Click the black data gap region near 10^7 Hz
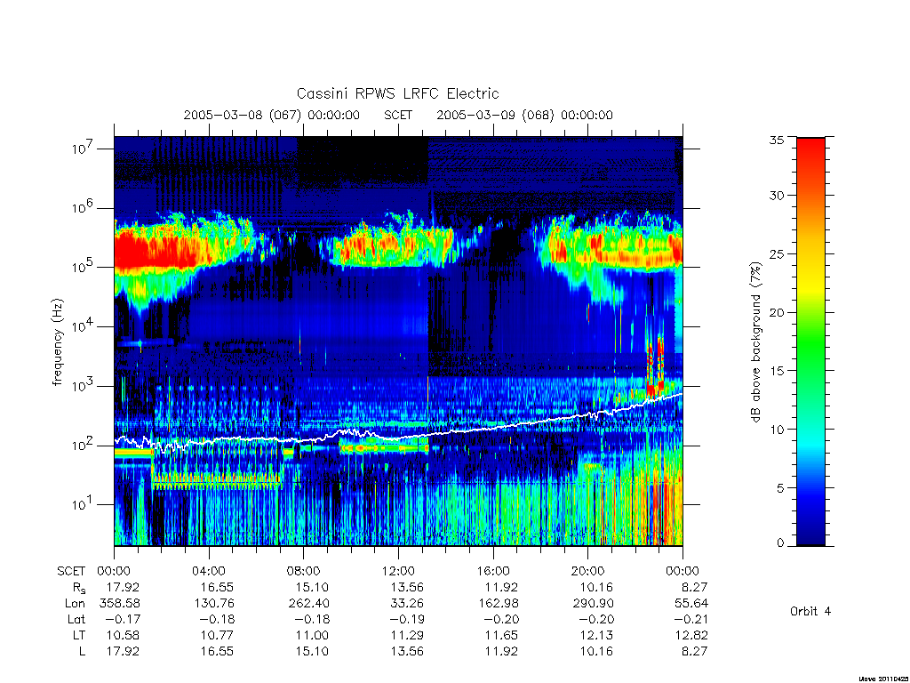Screen dimensions: 910x683 (x=363, y=157)
